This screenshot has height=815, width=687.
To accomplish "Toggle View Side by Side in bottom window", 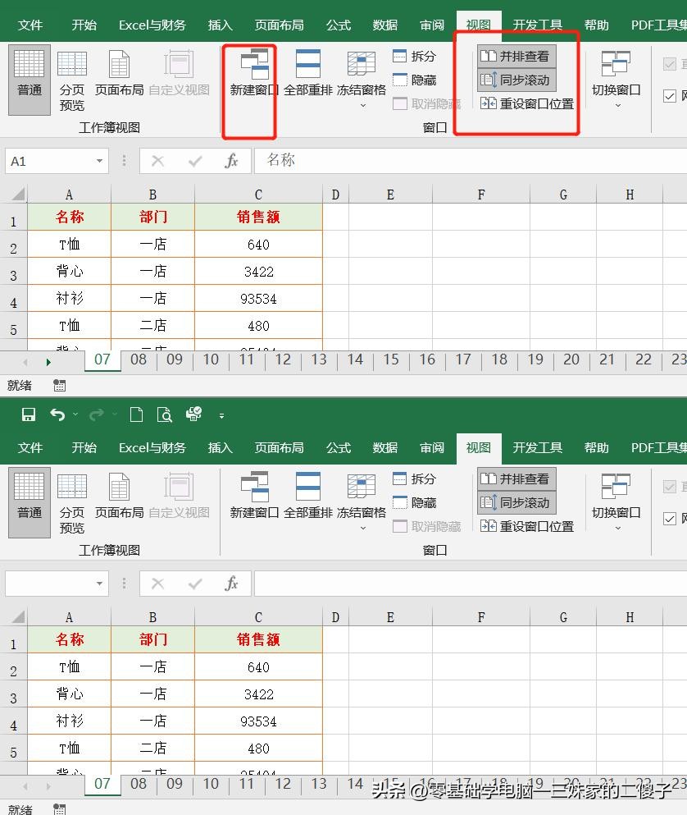I will 516,478.
